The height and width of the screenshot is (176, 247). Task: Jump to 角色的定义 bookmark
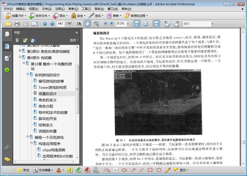coord(50,100)
